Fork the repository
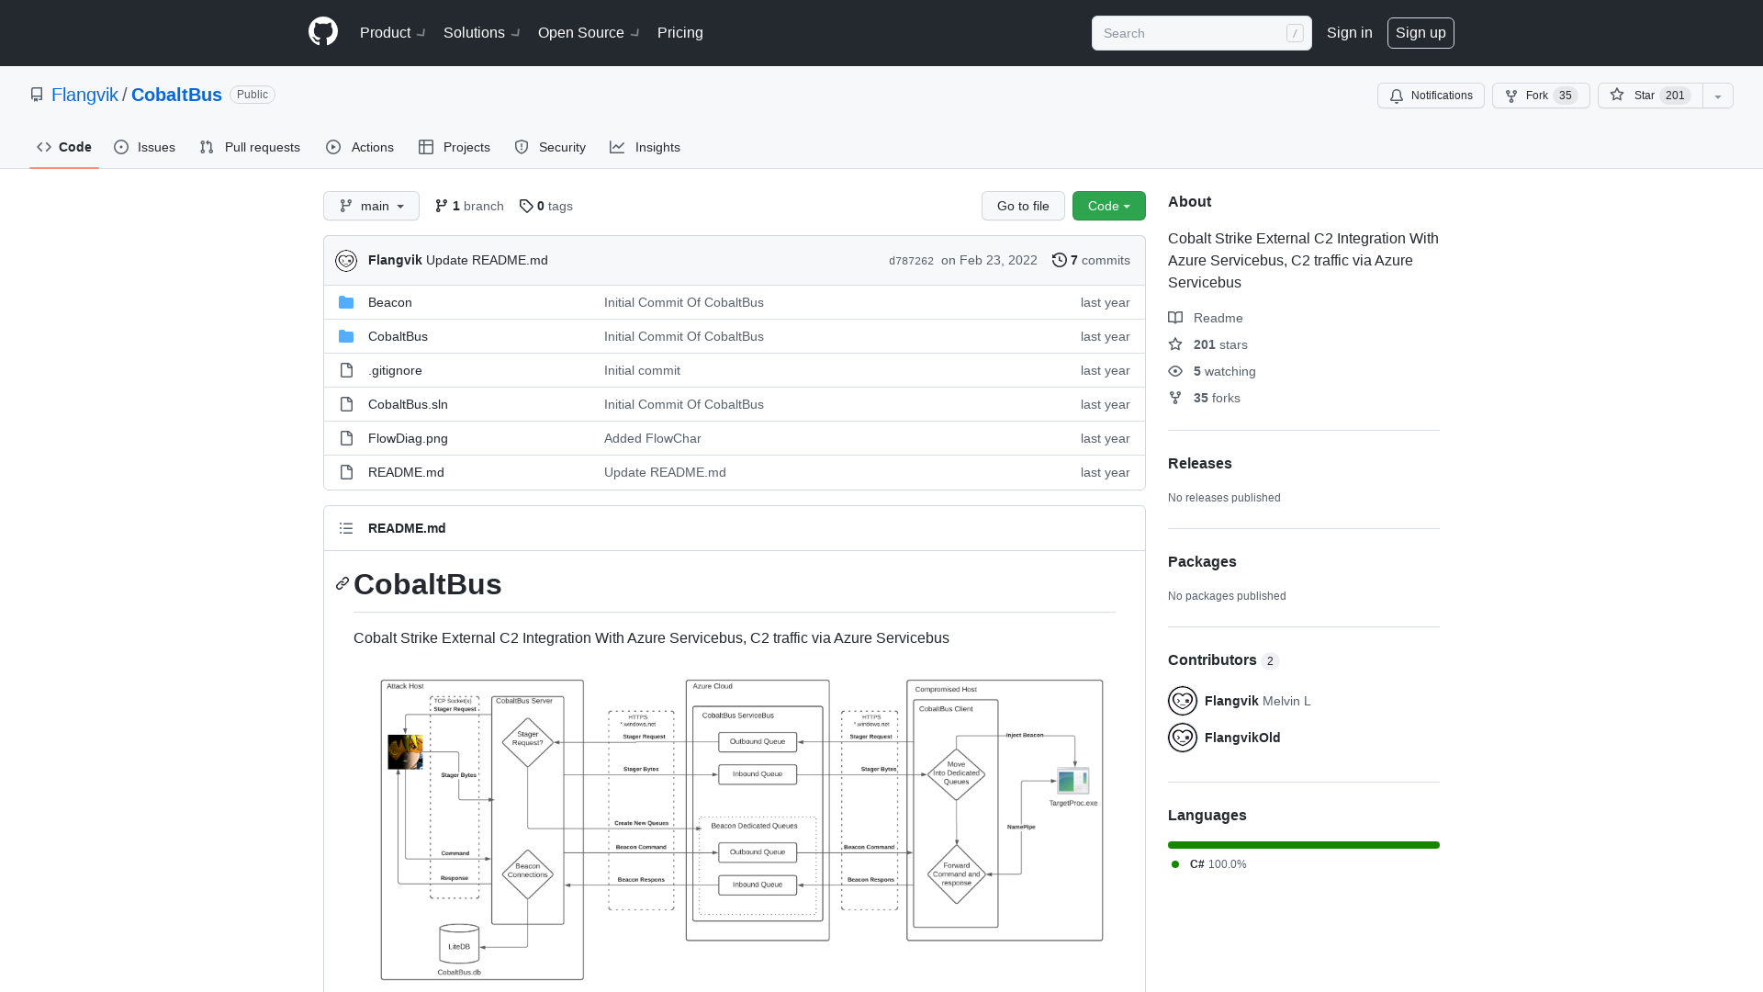Screen dimensions: 1763x992 click(1541, 96)
